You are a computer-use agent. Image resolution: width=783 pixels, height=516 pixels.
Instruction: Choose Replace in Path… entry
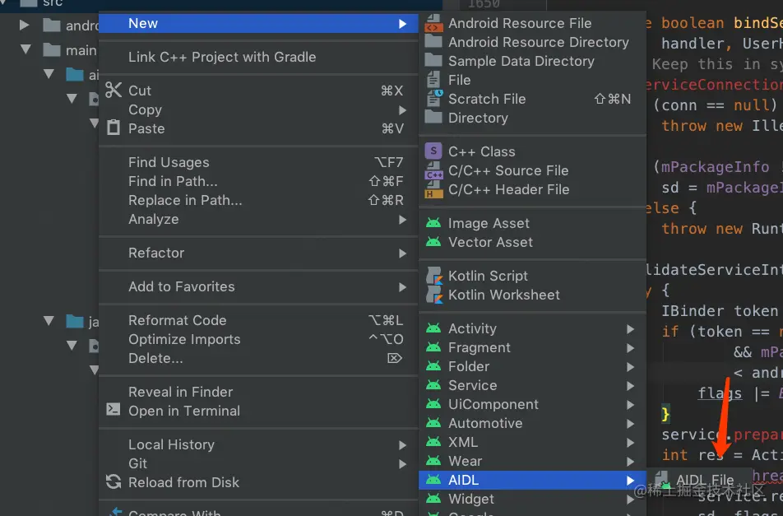click(258, 200)
